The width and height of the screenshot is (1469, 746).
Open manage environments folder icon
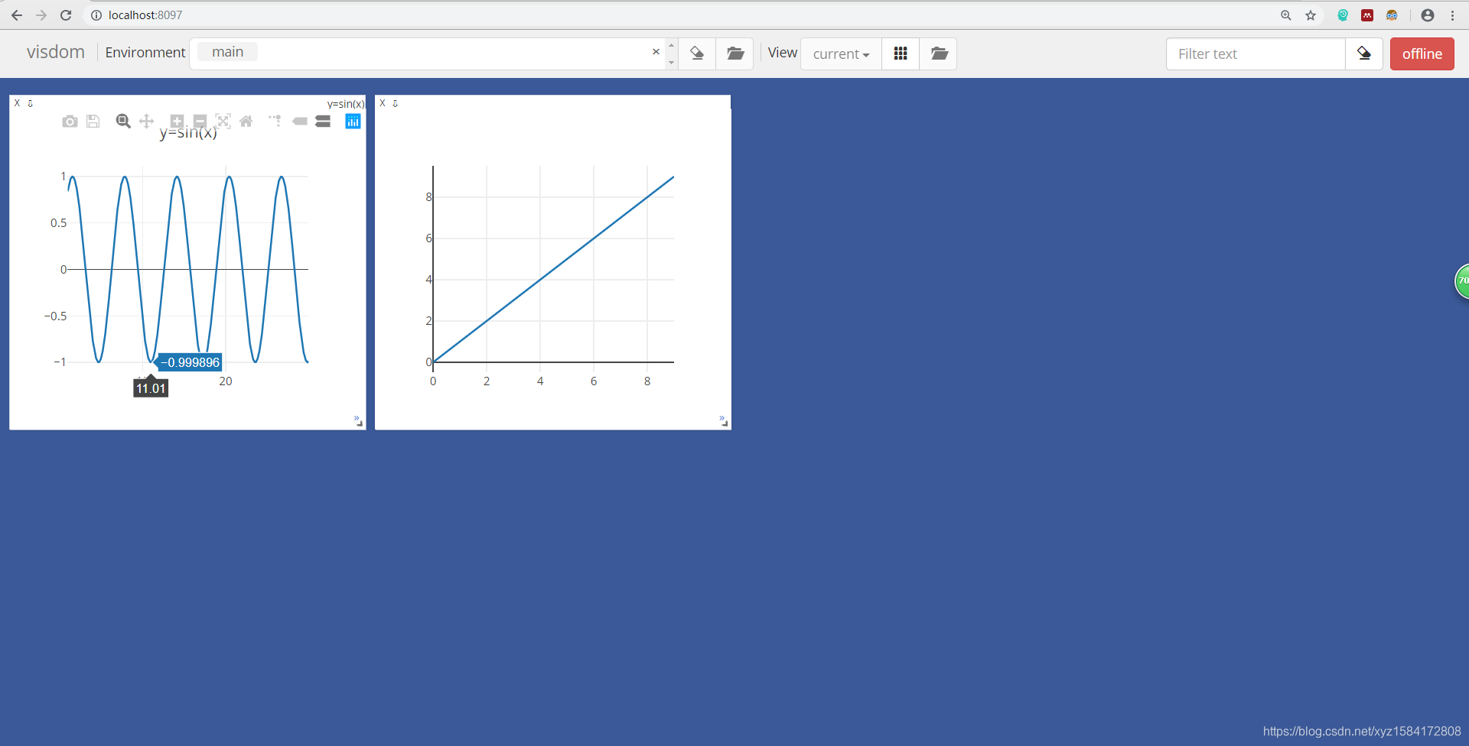[x=735, y=54]
